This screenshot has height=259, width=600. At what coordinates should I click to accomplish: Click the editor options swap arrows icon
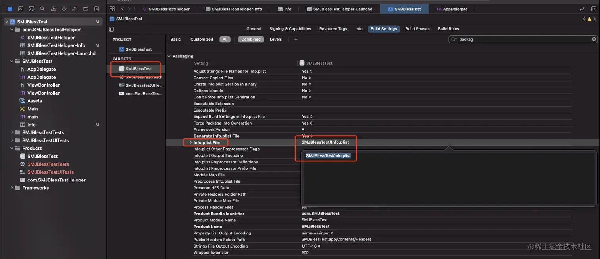[582, 9]
